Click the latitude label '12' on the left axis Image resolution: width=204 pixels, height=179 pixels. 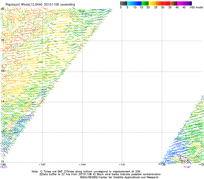click(x=2, y=131)
